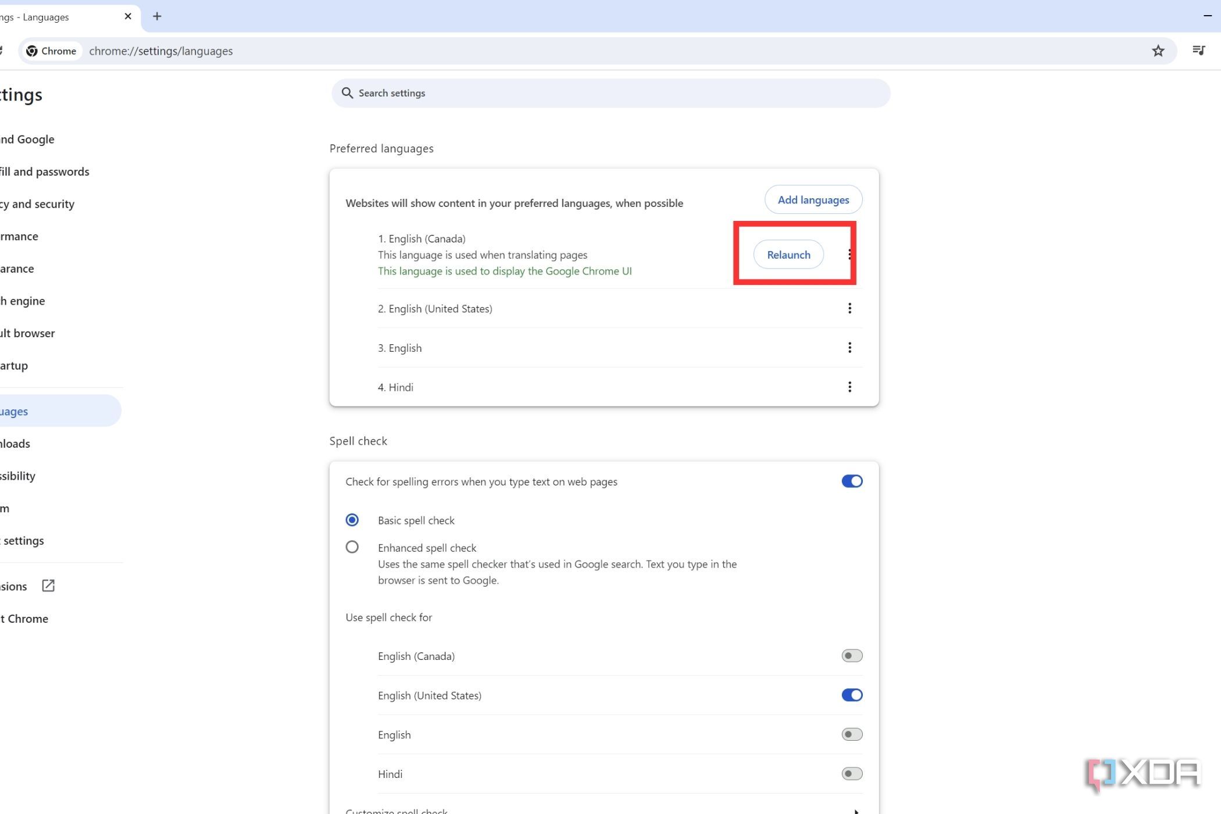Open a new tab with the plus icon
This screenshot has height=814, width=1221.
click(156, 16)
